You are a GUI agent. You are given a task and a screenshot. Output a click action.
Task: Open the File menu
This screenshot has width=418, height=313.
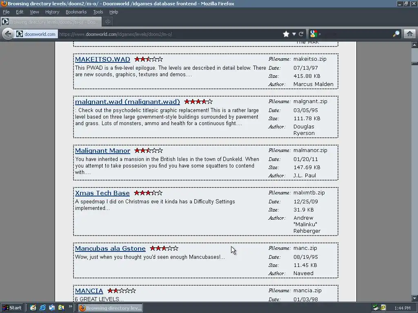(6, 12)
